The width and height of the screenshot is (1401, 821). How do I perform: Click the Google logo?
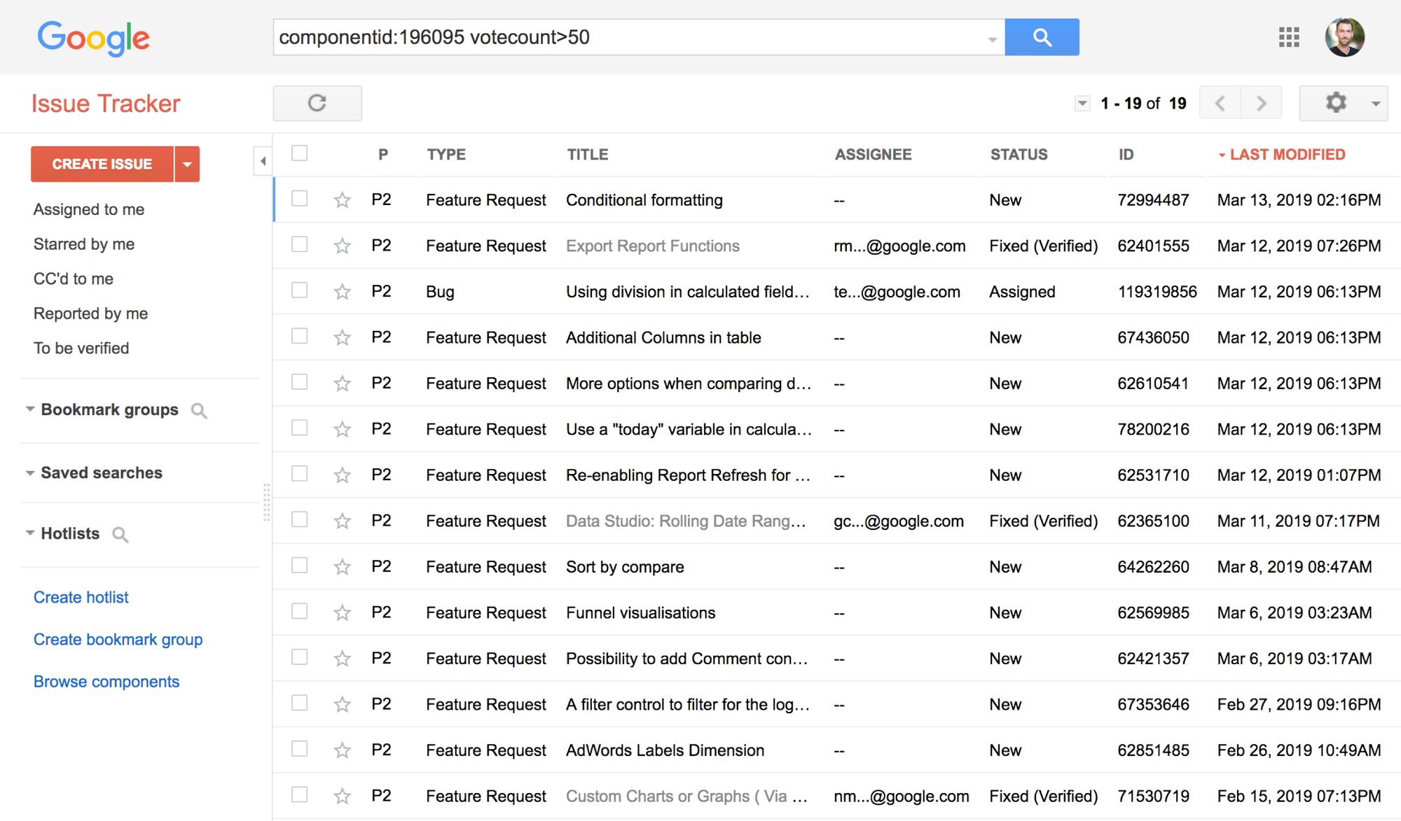pos(94,38)
